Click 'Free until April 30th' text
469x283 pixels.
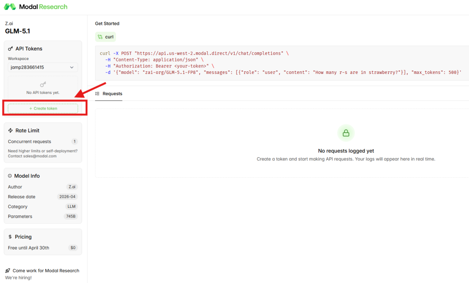coord(28,248)
